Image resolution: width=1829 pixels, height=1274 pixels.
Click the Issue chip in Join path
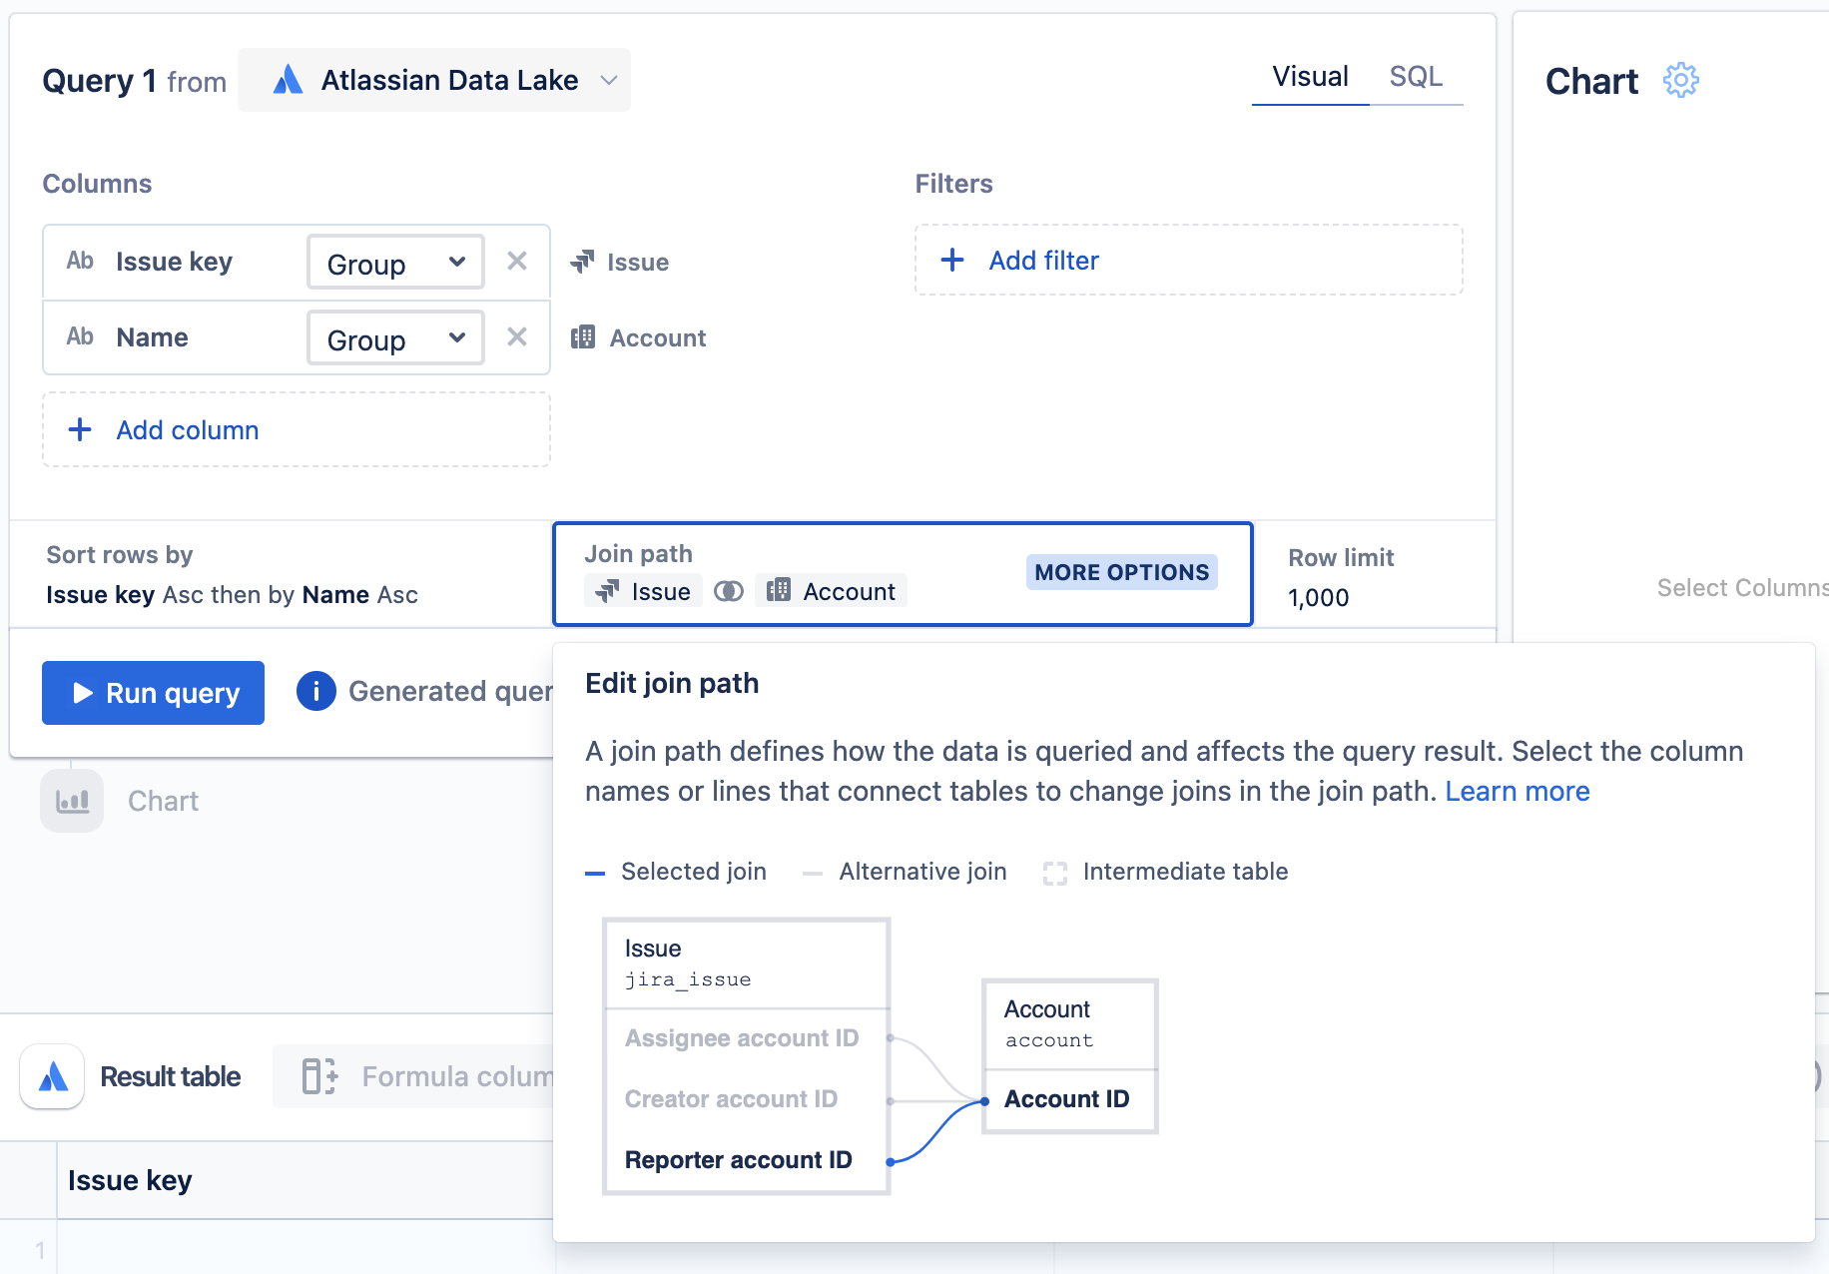644,591
